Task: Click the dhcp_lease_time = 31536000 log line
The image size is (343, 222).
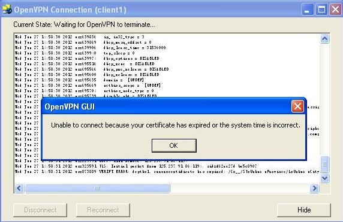Action: coord(91,48)
